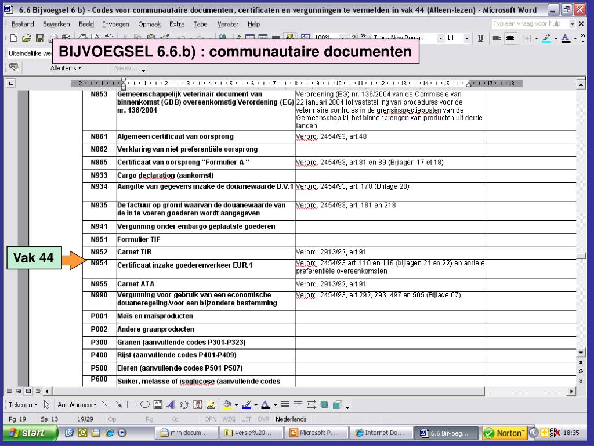Switch to Microsoft P... taskbar window
Image resolution: width=594 pixels, height=446 pixels.
tap(316, 433)
